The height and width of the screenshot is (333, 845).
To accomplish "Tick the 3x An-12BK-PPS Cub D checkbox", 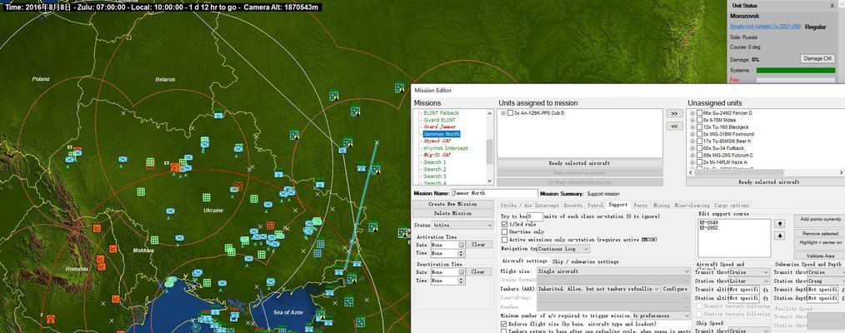I will click(510, 113).
